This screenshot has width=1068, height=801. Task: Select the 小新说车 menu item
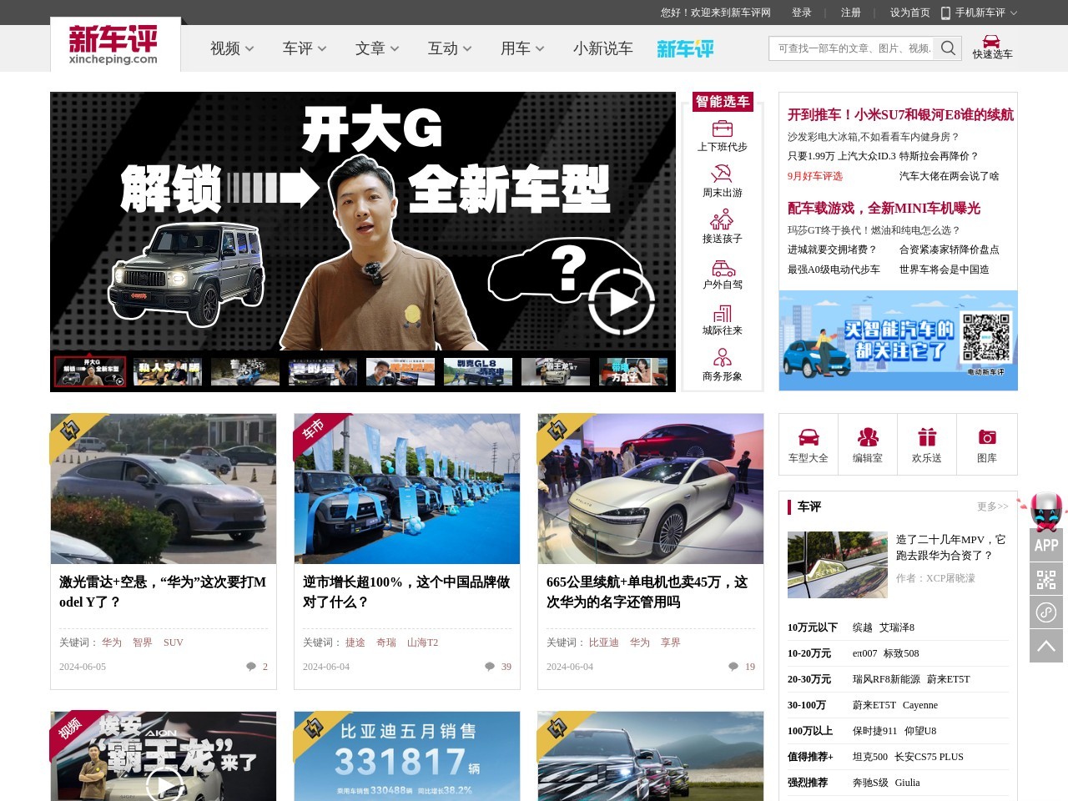pos(603,48)
